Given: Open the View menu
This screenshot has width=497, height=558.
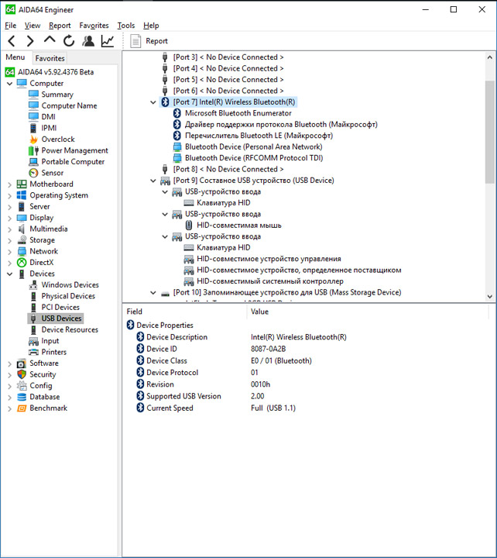Looking at the screenshot, I should (x=33, y=26).
